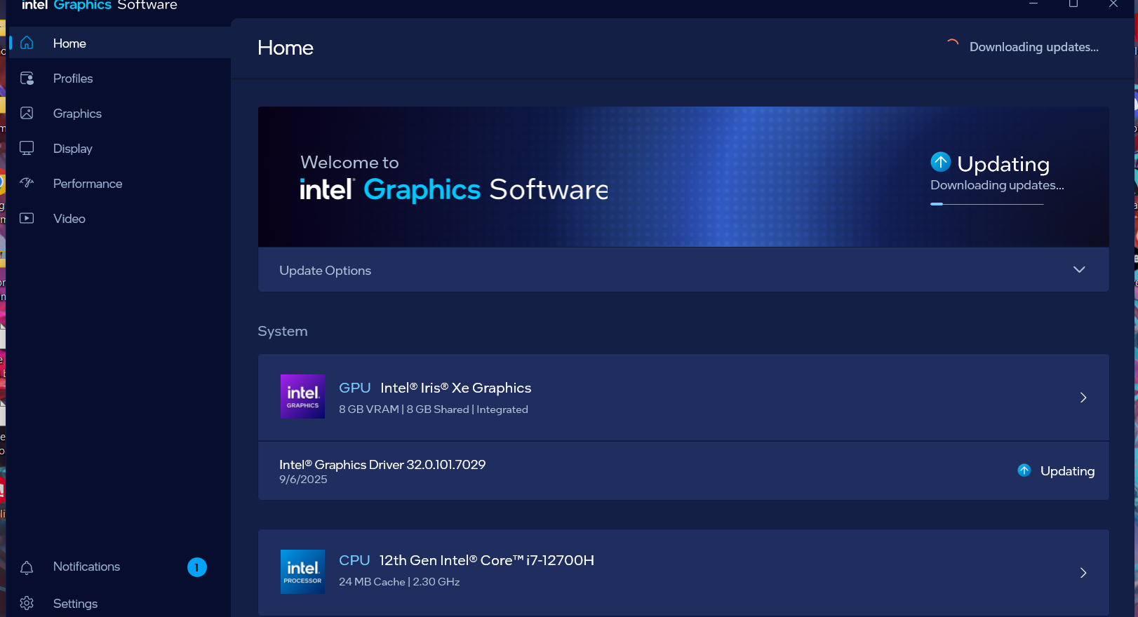1138x617 pixels.
Task: Click the Updating status in driver row
Action: point(1067,471)
